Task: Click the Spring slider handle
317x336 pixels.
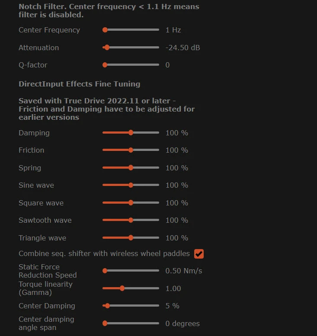Action: tap(131, 168)
